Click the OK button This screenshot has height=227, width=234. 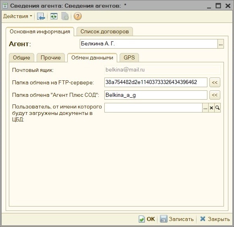pyautogui.click(x=147, y=219)
